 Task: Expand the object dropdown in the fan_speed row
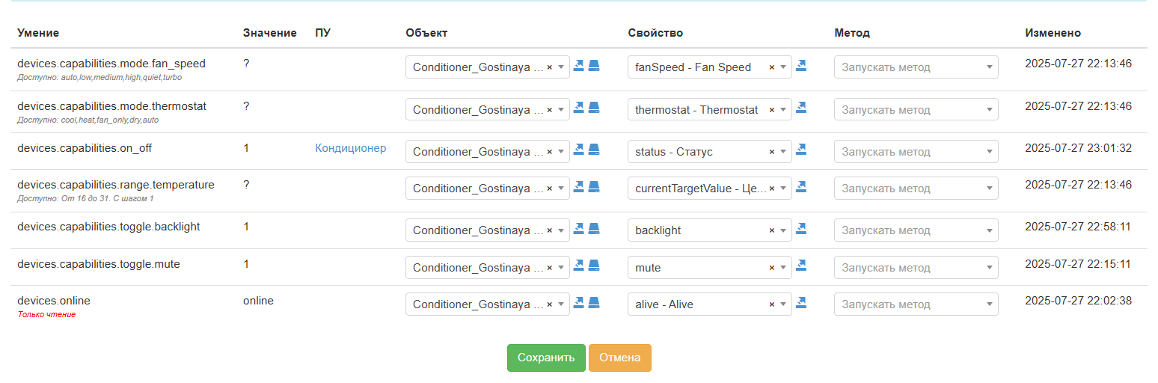[560, 67]
